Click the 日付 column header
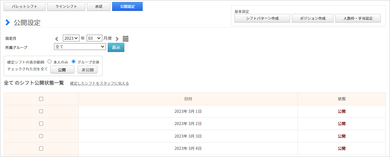The width and height of the screenshot is (390, 157). tap(188, 99)
